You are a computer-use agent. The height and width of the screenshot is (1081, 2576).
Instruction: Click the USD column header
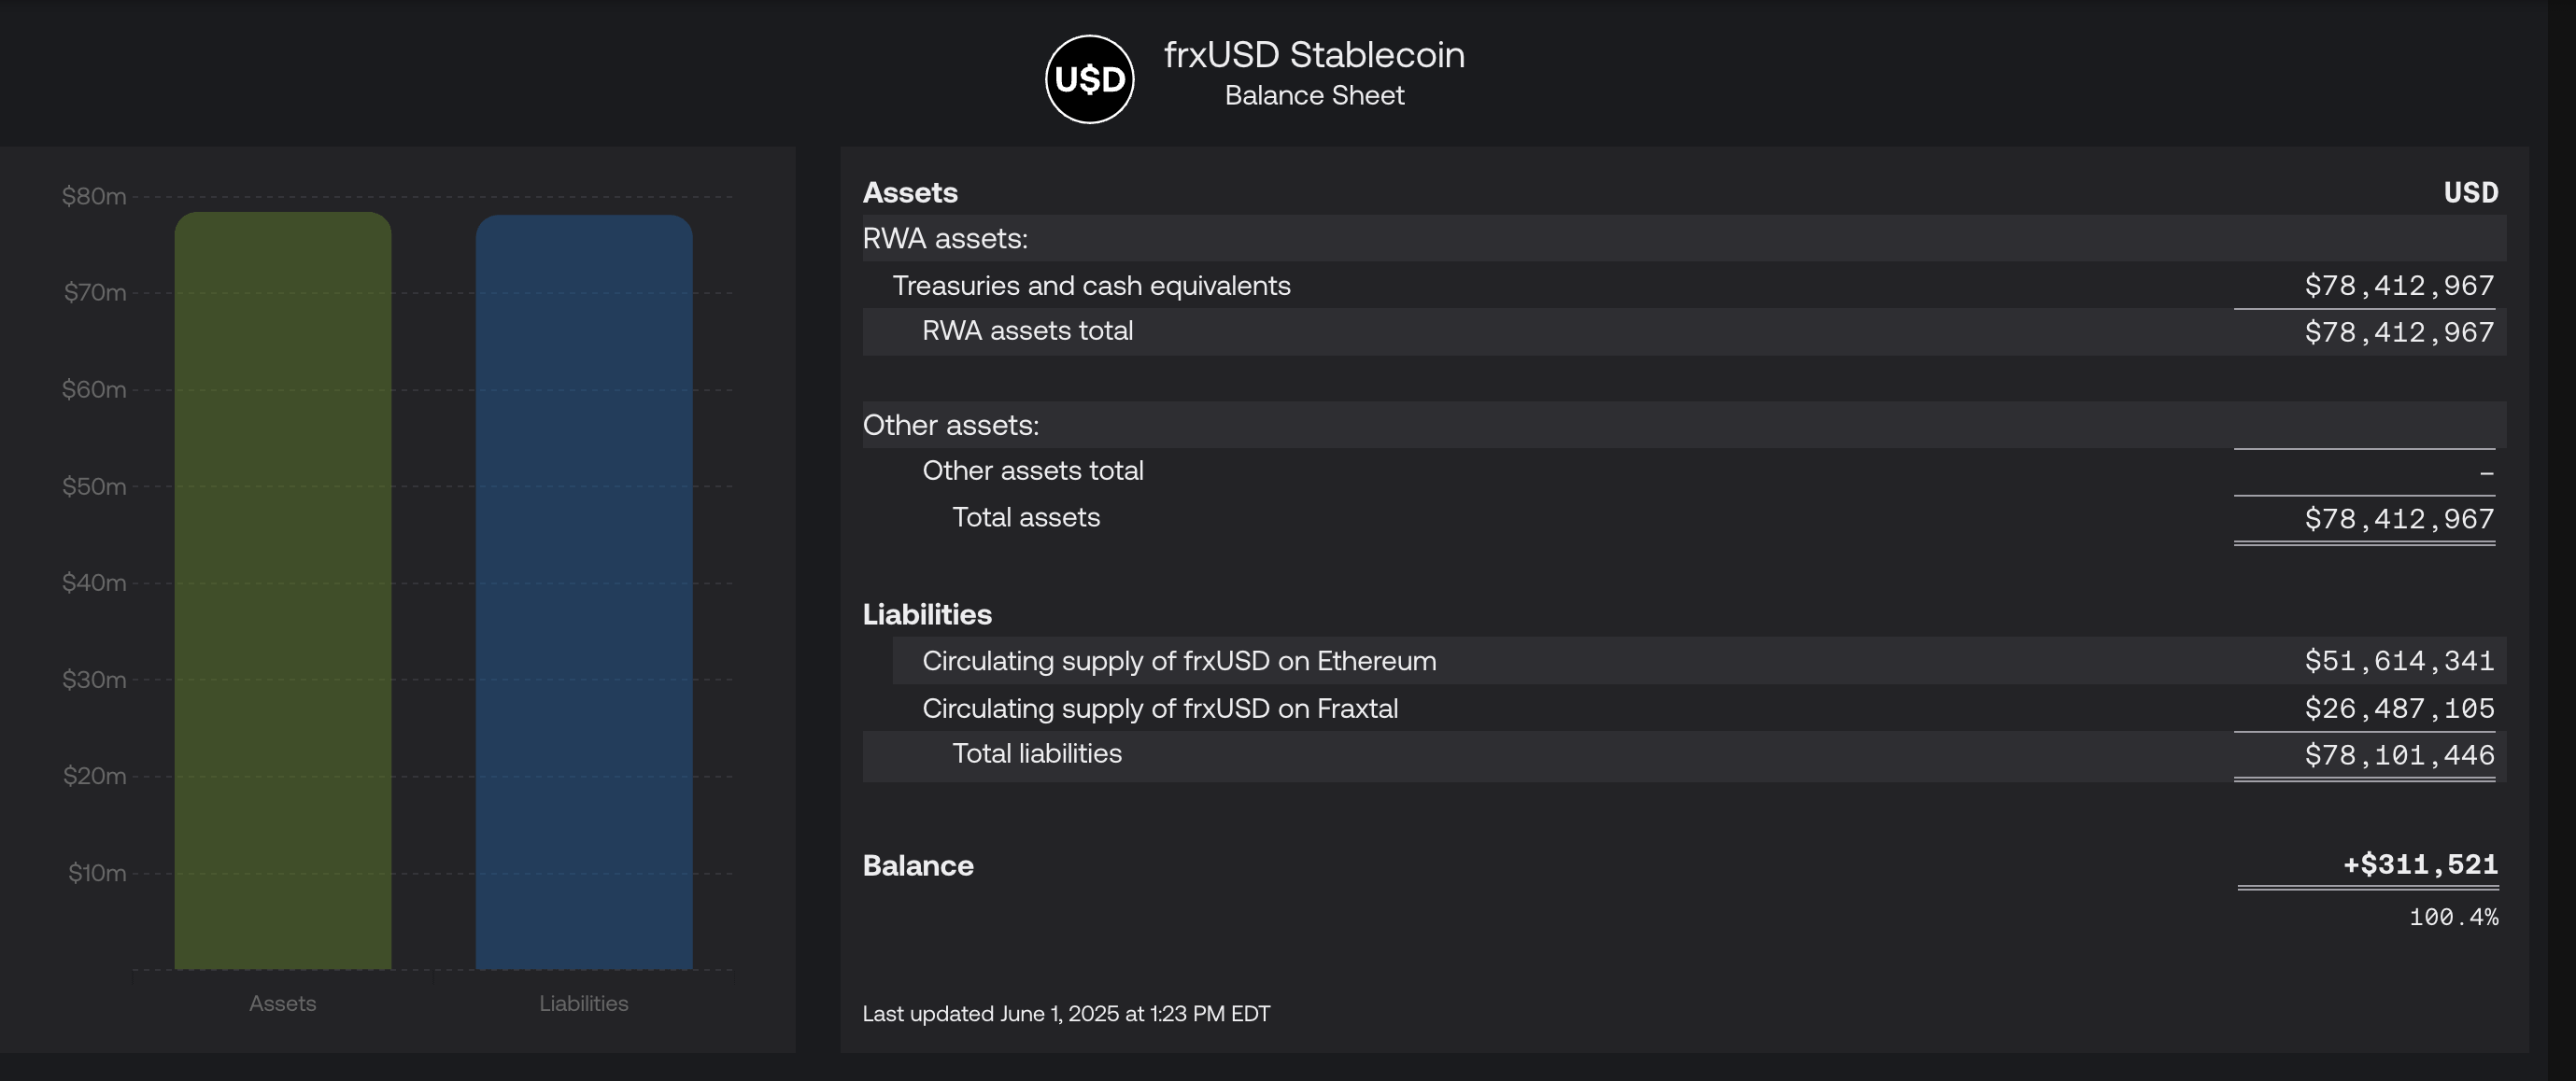[x=2471, y=191]
